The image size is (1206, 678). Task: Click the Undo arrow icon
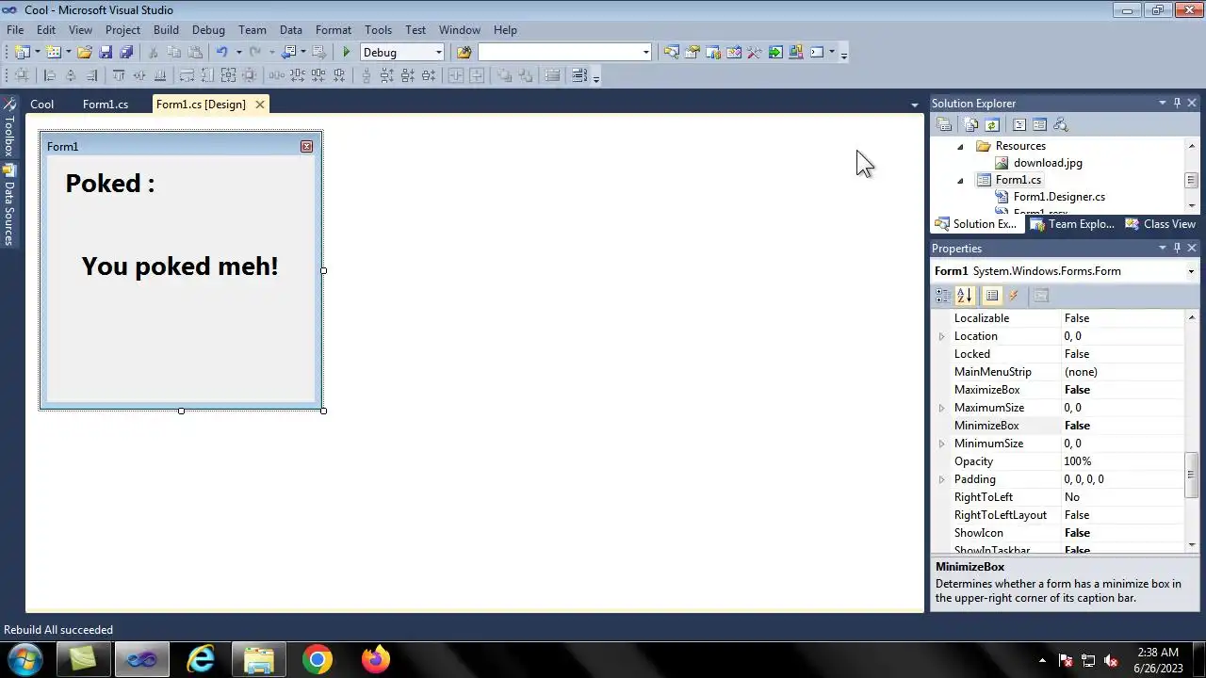tap(221, 53)
